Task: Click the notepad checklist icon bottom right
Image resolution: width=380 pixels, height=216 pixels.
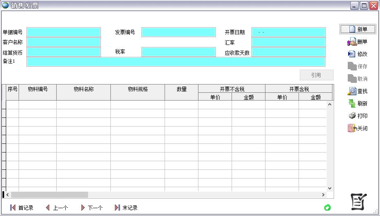Action: click(x=358, y=201)
